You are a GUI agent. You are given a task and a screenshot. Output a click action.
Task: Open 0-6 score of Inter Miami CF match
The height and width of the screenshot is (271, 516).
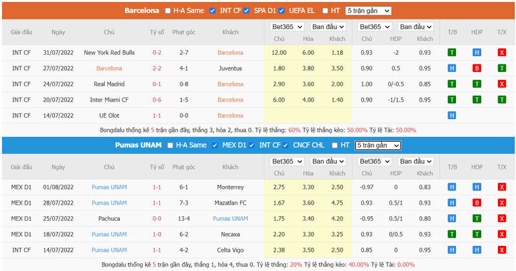157,100
